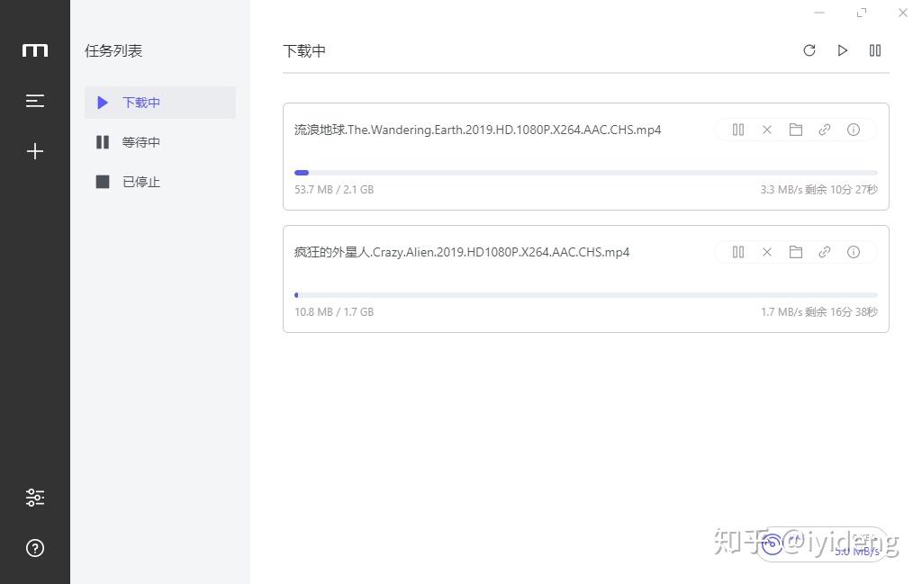Pause the 疯狂的外星人 download task
Screen dimensions: 922x584
coord(737,252)
